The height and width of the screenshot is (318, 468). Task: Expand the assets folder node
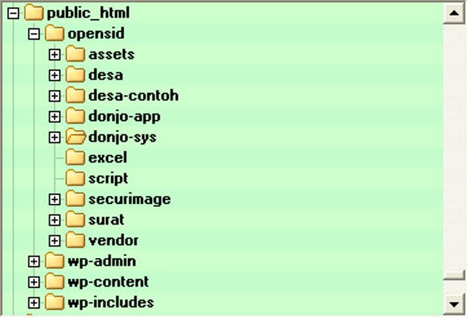pyautogui.click(x=54, y=55)
